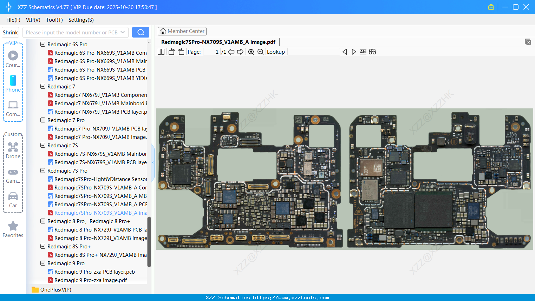Collapse the Redmagic 9 Pro group

[x=43, y=263]
